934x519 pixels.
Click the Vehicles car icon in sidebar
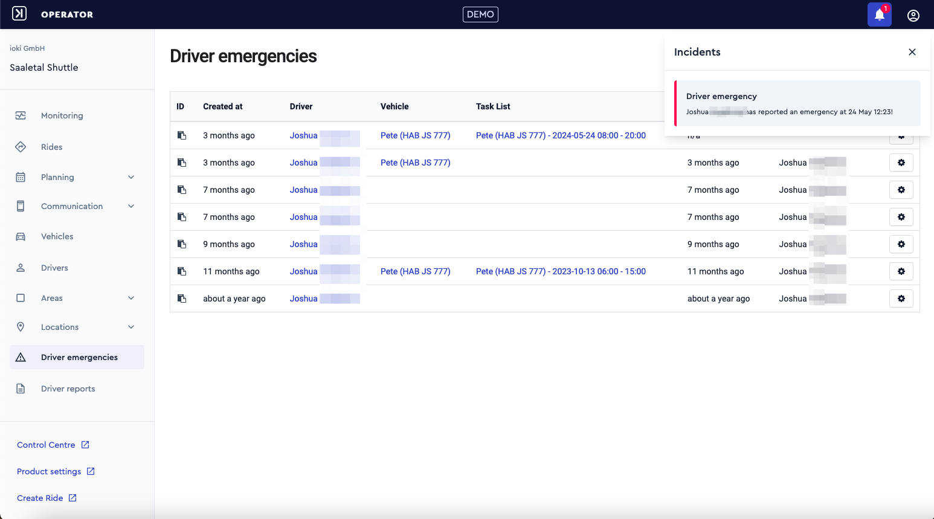tap(21, 236)
